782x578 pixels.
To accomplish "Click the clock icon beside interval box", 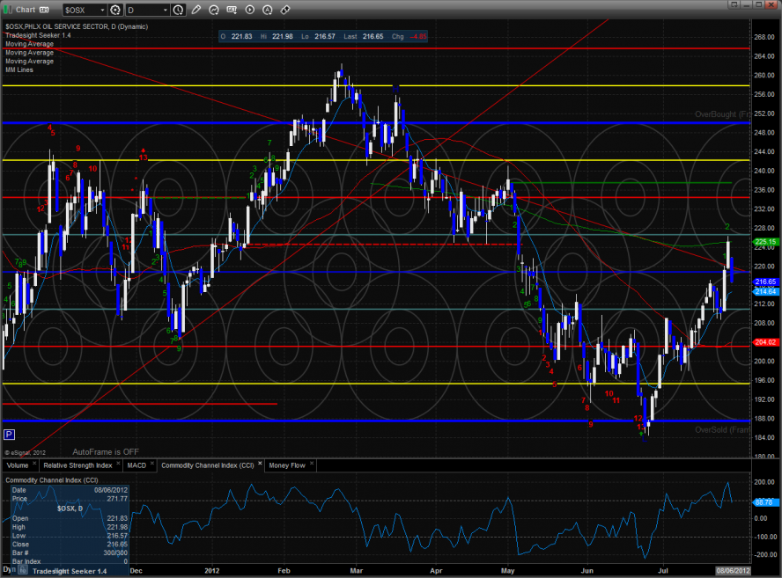I will [179, 10].
